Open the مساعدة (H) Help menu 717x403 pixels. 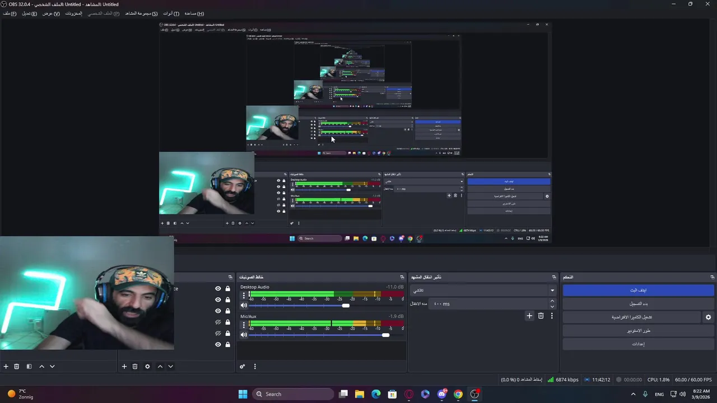pyautogui.click(x=194, y=13)
